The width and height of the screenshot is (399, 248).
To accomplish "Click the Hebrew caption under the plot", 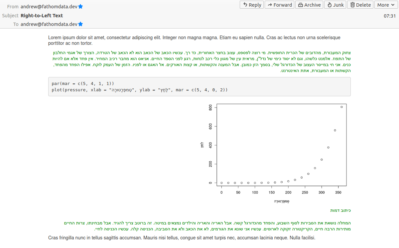I will coord(340,210).
